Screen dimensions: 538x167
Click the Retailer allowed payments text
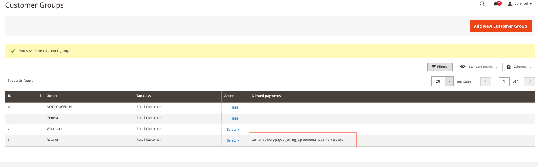(297, 140)
